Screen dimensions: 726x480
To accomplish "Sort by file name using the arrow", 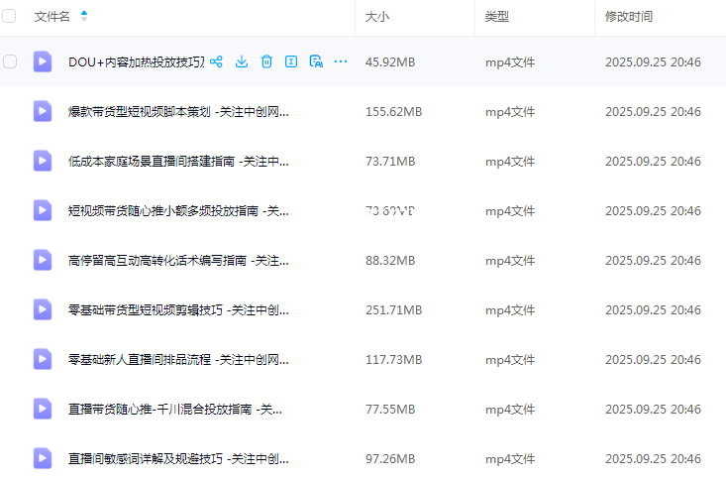I will [83, 17].
